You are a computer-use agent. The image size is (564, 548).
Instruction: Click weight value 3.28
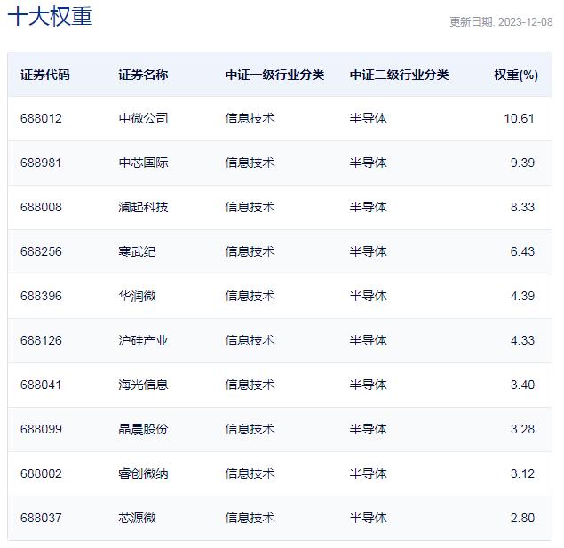click(x=522, y=429)
